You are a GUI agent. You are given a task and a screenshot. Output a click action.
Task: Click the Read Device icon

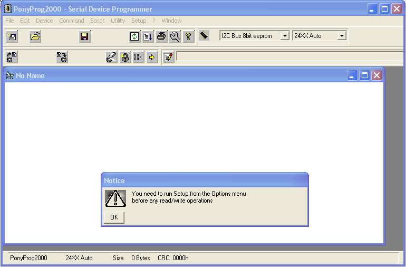click(12, 57)
